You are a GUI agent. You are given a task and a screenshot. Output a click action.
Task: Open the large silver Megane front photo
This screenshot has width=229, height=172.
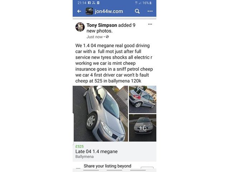[100, 114]
